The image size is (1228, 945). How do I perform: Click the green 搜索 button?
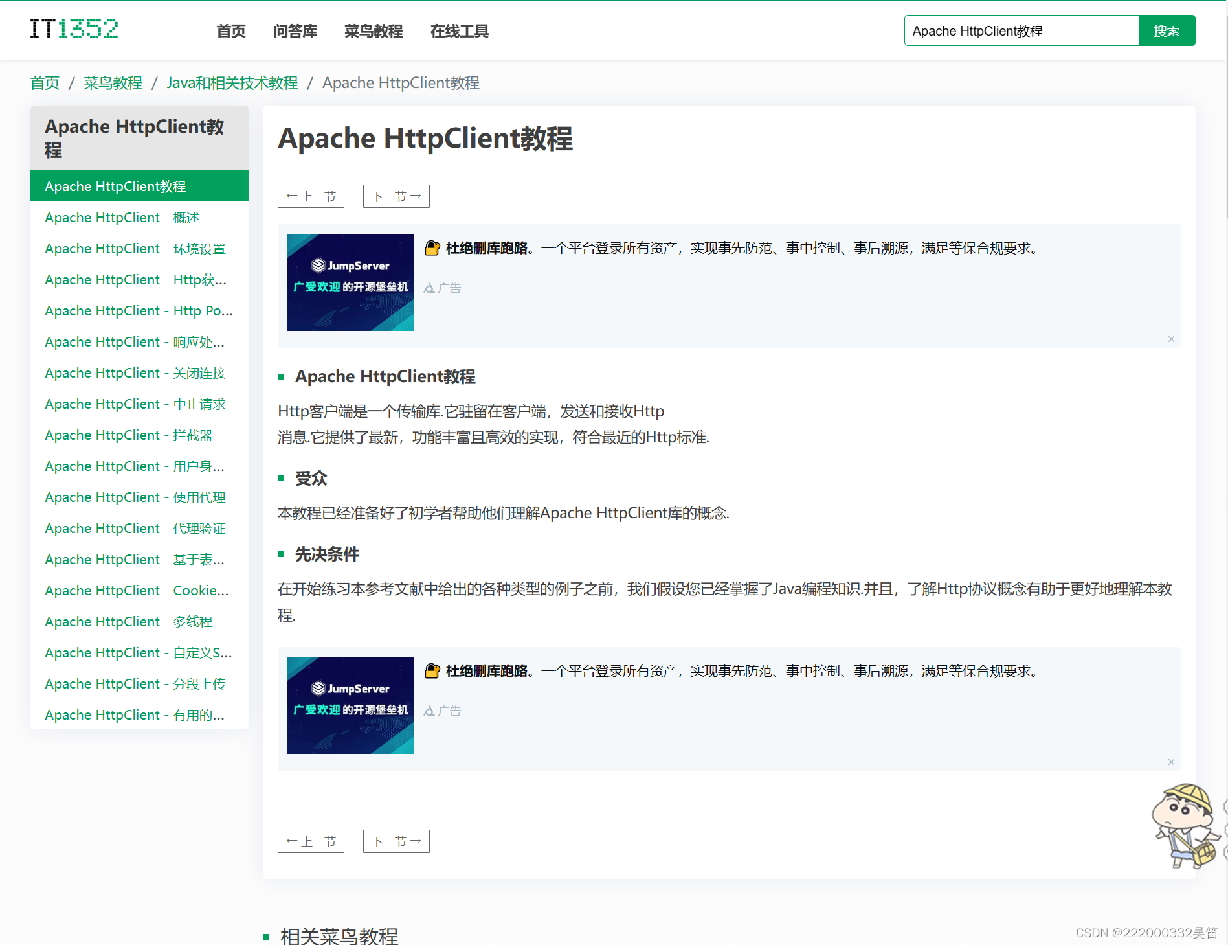(x=1167, y=30)
